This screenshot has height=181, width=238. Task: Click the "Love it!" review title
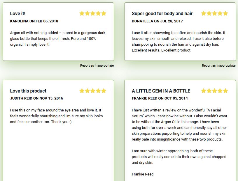pyautogui.click(x=18, y=13)
